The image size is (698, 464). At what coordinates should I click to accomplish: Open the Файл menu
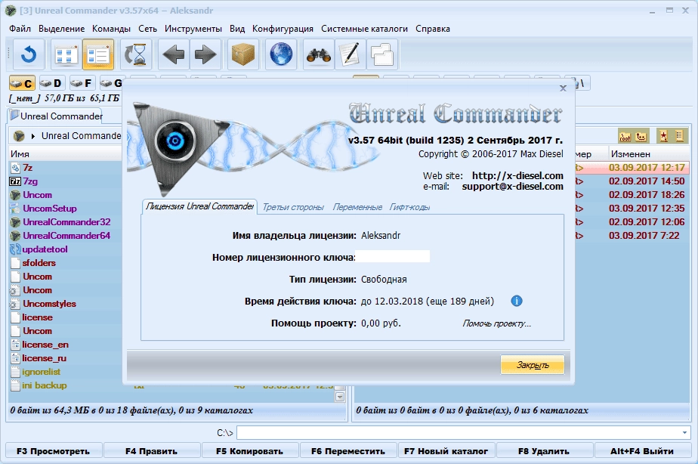[20, 29]
